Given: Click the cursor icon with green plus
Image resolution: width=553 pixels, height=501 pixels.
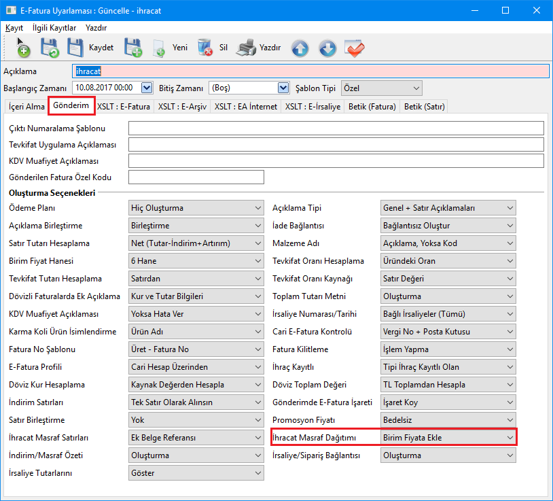Looking at the screenshot, I should [22, 48].
